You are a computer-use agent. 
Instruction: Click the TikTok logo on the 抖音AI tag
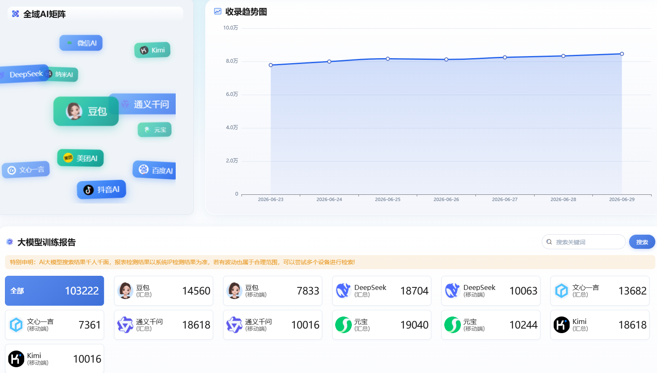point(88,190)
